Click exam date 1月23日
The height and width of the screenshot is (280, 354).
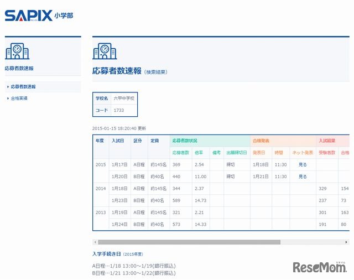119,200
